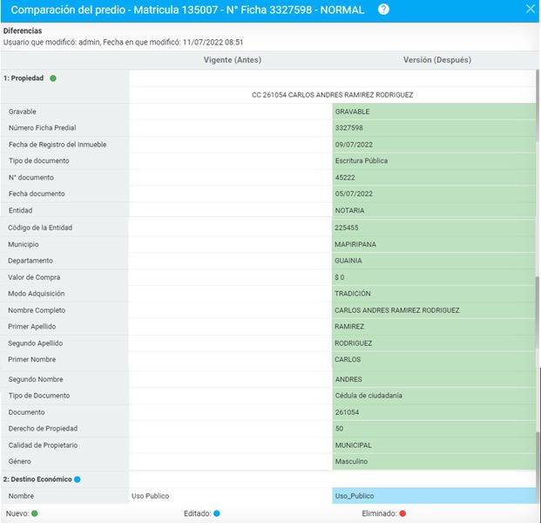
Task: Select the RAMIREZ surname value
Action: pyautogui.click(x=349, y=327)
